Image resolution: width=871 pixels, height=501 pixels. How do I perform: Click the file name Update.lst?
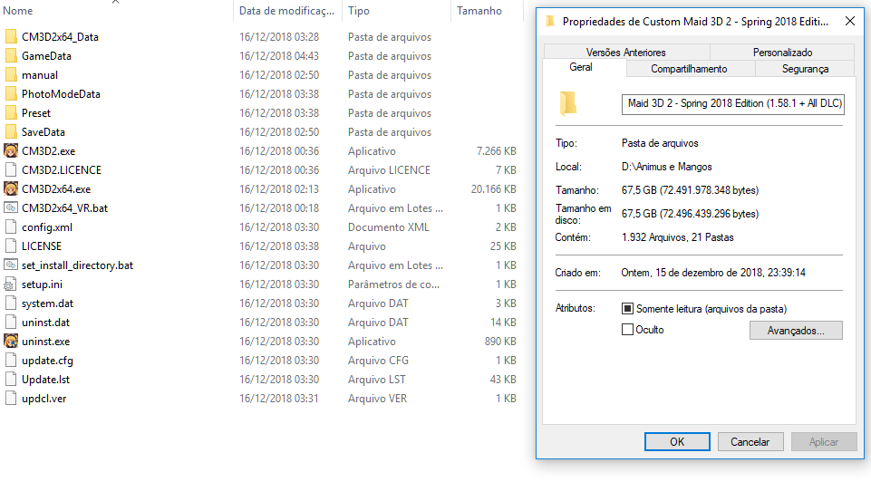(45, 380)
